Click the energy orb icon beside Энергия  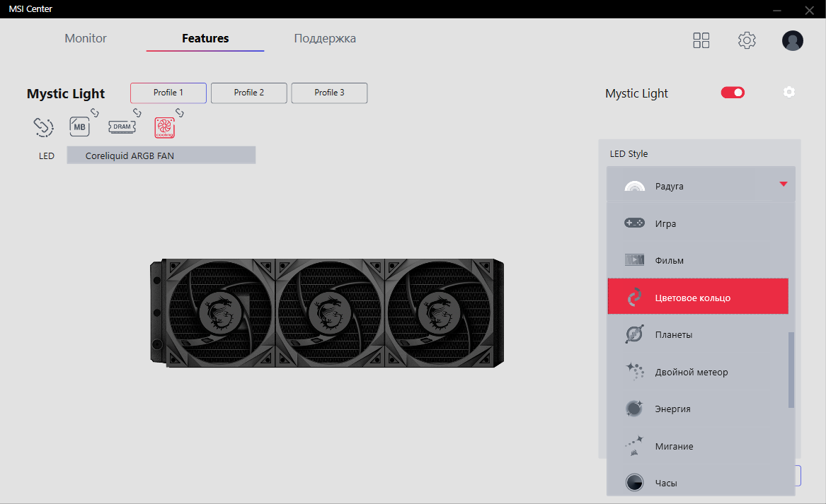tap(634, 409)
